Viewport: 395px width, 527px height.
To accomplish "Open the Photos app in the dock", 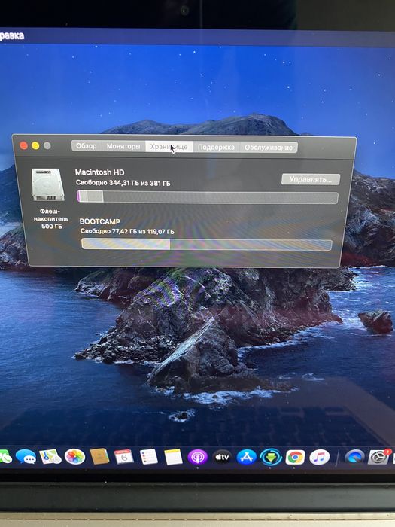I will point(74,457).
